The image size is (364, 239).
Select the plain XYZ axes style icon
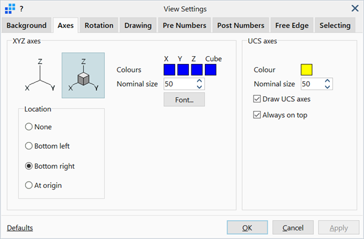pyautogui.click(x=40, y=75)
